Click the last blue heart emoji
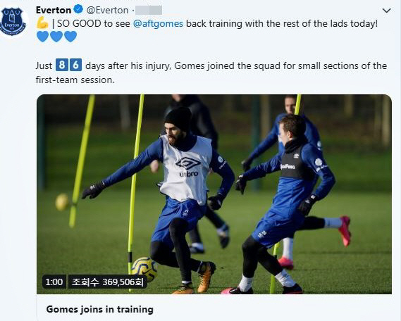Image resolution: width=401 pixels, height=321 pixels. tap(70, 37)
